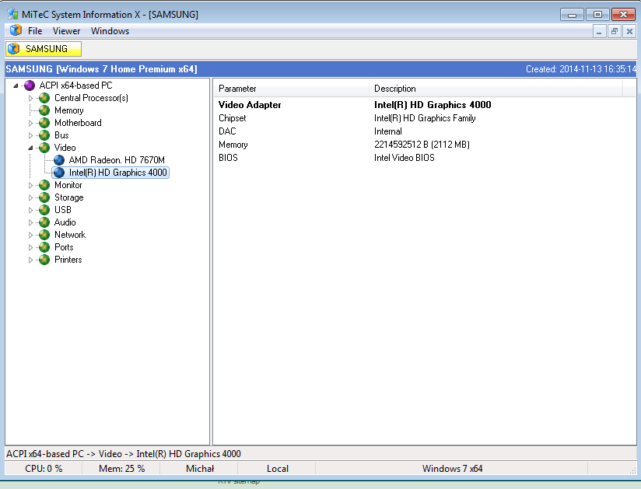Select the Network tree item label
This screenshot has height=489, width=641.
pyautogui.click(x=70, y=235)
